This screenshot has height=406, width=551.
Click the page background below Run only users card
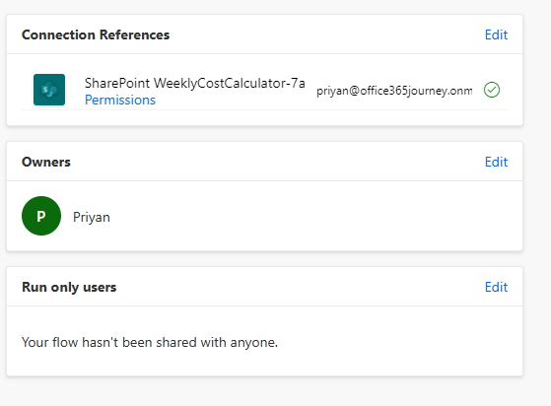(x=264, y=391)
